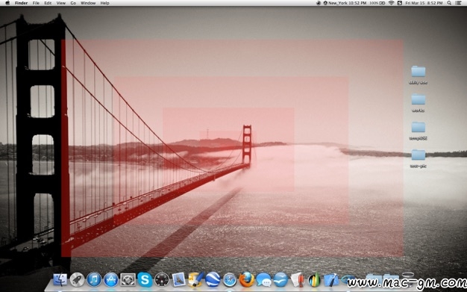Open the File menu

tap(36, 3)
